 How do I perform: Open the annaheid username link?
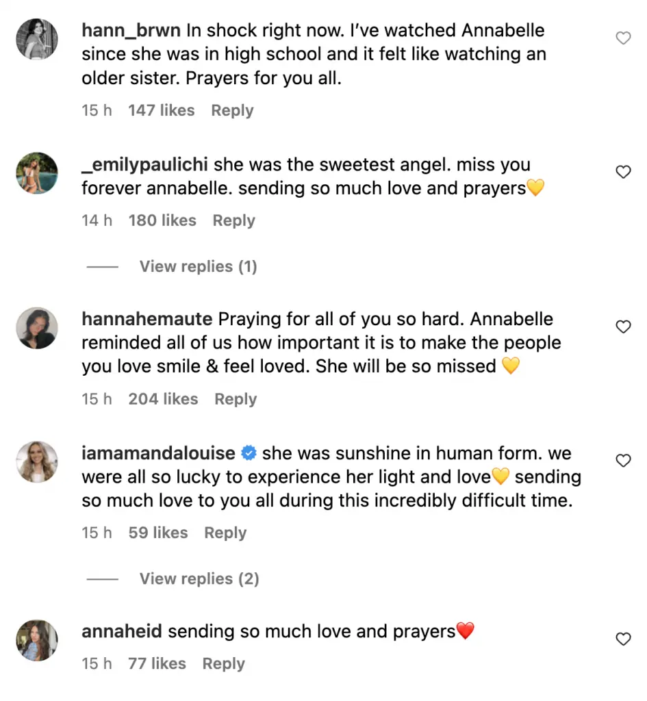click(x=122, y=632)
